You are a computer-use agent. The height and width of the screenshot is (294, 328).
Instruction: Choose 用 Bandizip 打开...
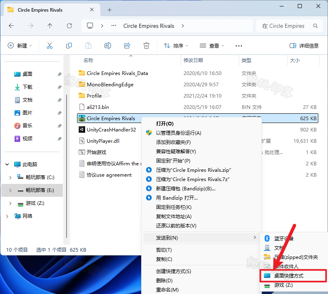coord(202,198)
